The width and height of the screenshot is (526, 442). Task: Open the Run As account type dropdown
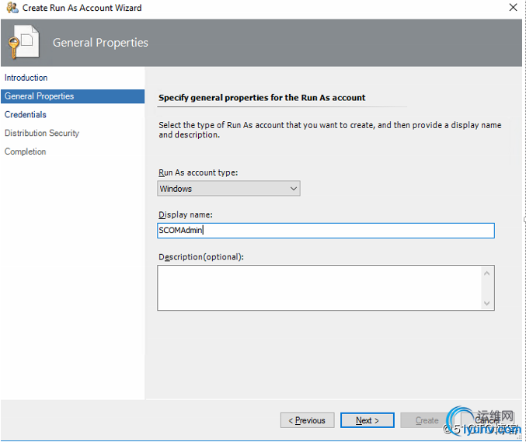(x=228, y=189)
